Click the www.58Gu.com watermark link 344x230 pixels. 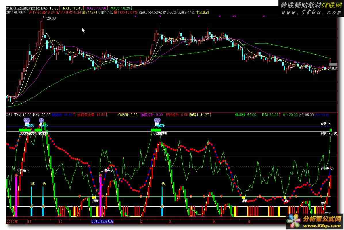(x=311, y=12)
